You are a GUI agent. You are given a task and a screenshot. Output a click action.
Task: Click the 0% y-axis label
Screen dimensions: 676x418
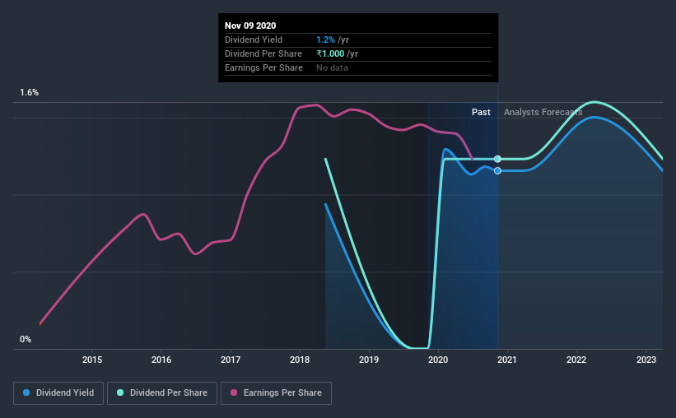tap(26, 340)
